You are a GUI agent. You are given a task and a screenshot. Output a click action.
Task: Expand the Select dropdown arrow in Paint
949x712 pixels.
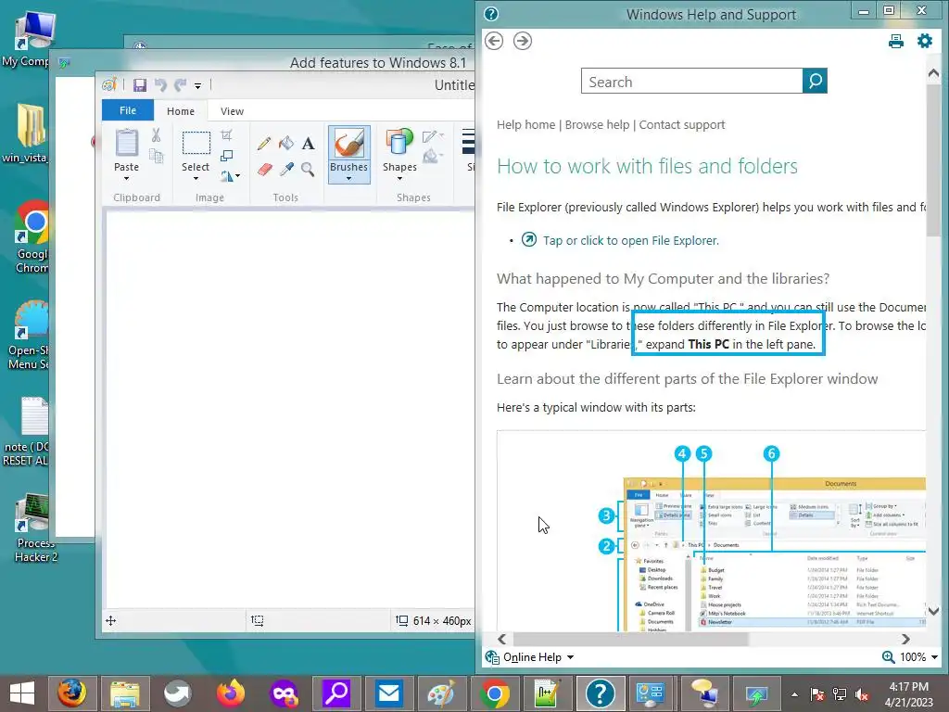tap(196, 178)
